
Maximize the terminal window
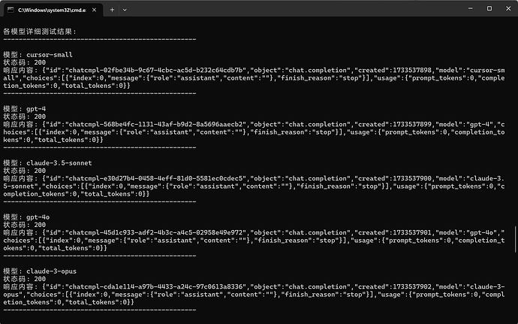tap(489, 8)
